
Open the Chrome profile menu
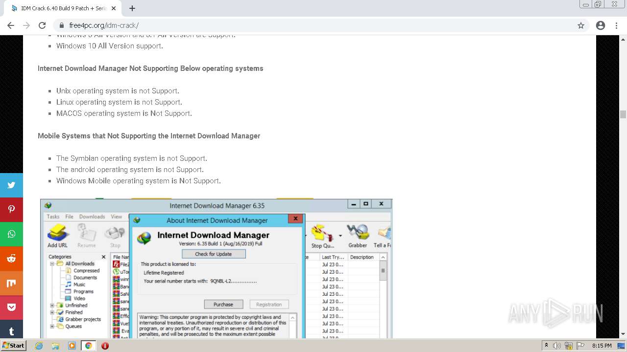coord(601,25)
